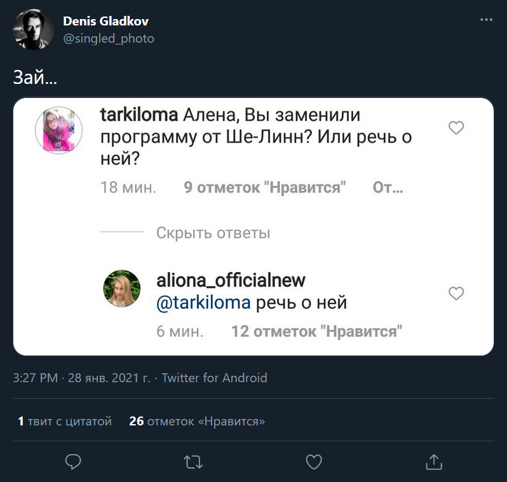
Task: View the "26 отметок «Нравится»" list
Action: [197, 421]
